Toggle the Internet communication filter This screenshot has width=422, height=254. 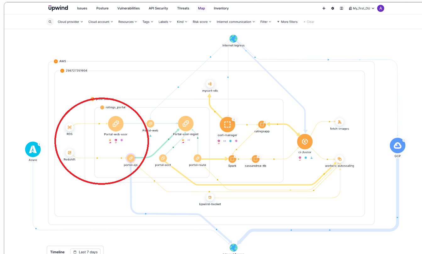click(x=235, y=22)
